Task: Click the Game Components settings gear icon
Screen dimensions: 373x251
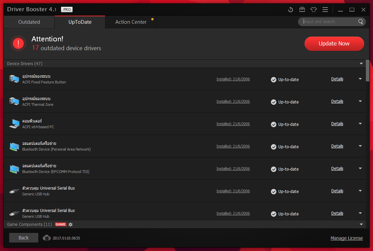Action: pyautogui.click(x=71, y=224)
